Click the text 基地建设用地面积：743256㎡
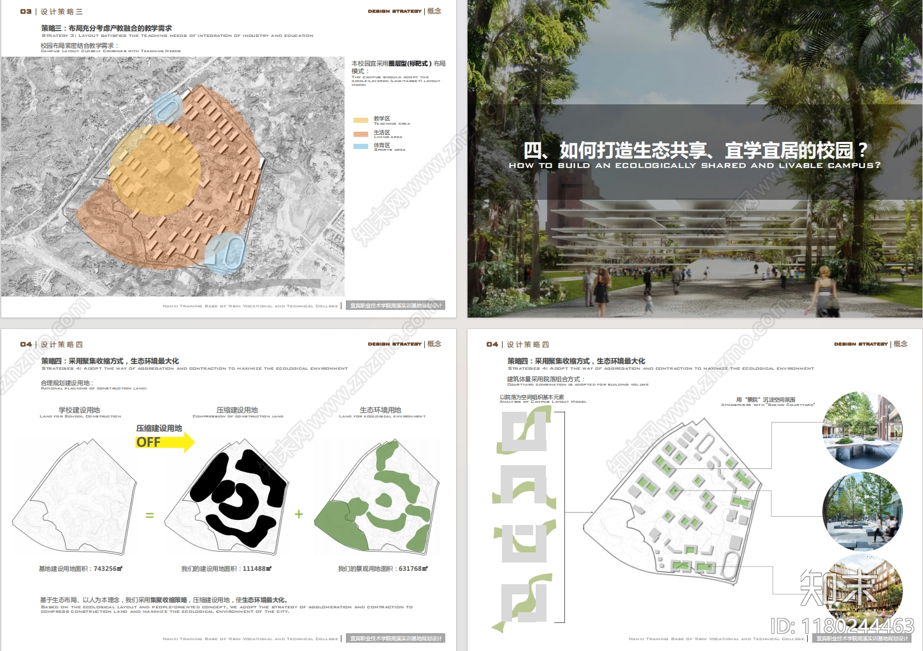 click(81, 569)
